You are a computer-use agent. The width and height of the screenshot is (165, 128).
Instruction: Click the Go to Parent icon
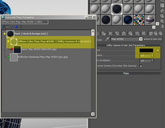pyautogui.click(x=156, y=34)
